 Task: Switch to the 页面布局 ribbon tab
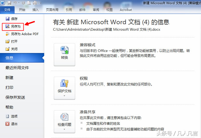tap(52, 10)
